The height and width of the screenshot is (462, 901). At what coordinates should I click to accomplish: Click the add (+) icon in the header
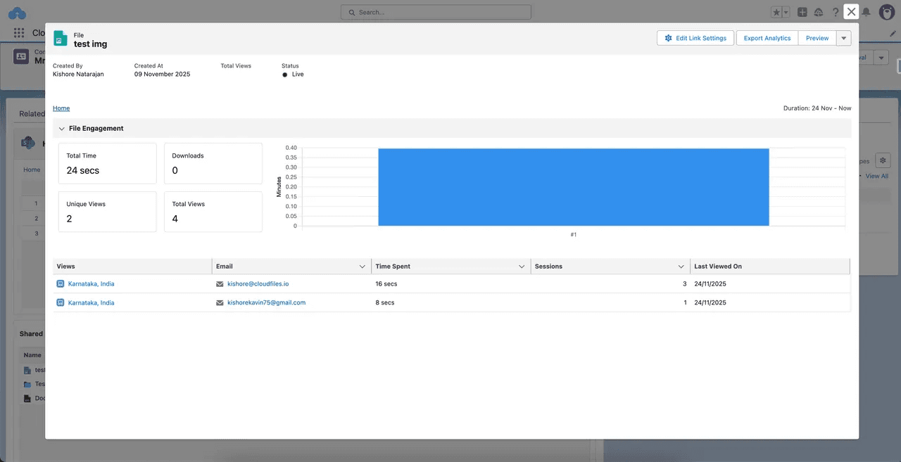(x=802, y=12)
